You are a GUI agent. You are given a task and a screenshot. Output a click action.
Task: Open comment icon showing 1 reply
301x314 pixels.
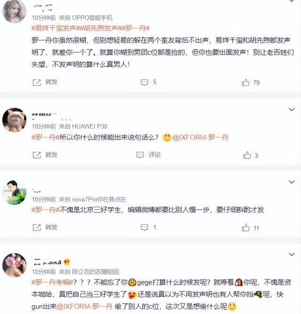[144, 227]
